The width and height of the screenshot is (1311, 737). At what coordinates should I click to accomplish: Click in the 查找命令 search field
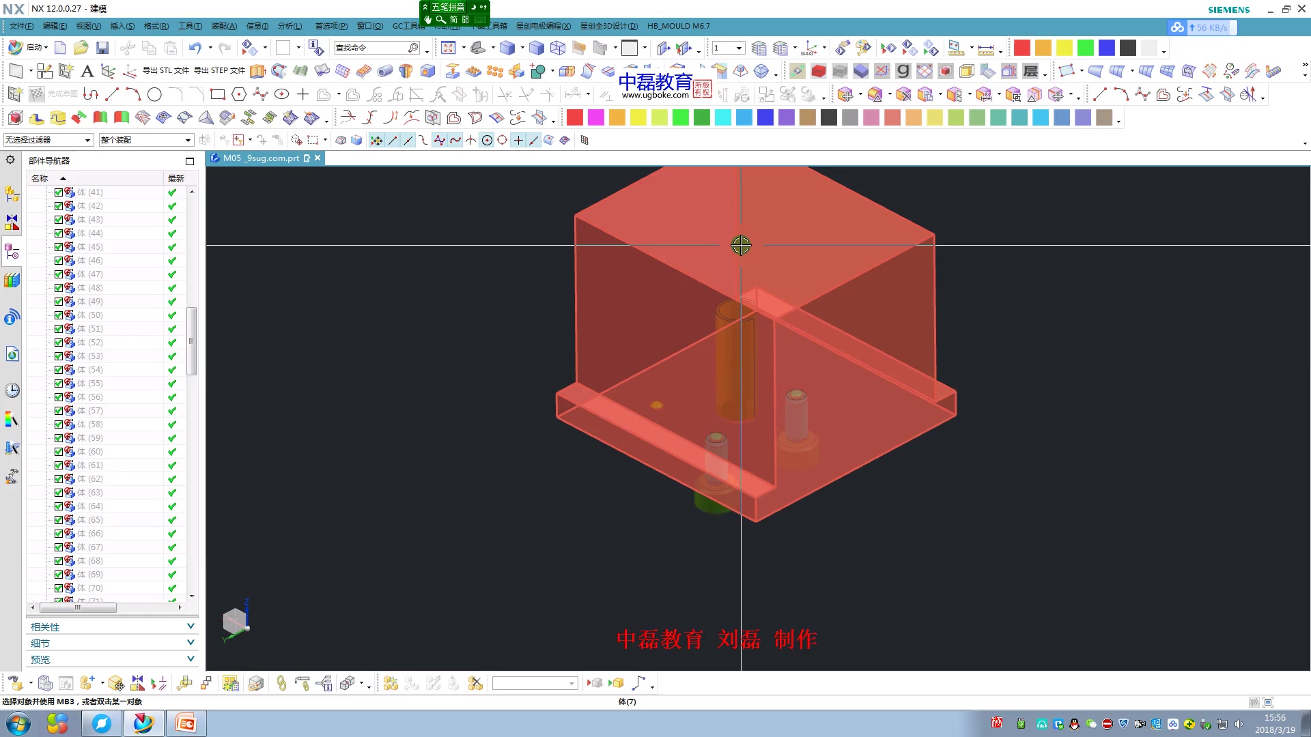[x=377, y=48]
